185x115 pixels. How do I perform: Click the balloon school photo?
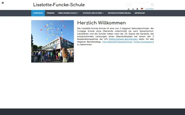click(x=52, y=41)
